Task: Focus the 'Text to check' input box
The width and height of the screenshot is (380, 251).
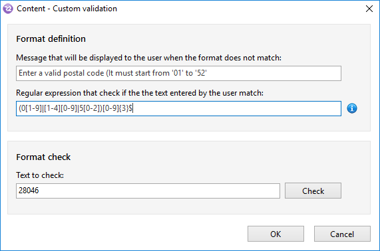Action: tap(148, 191)
